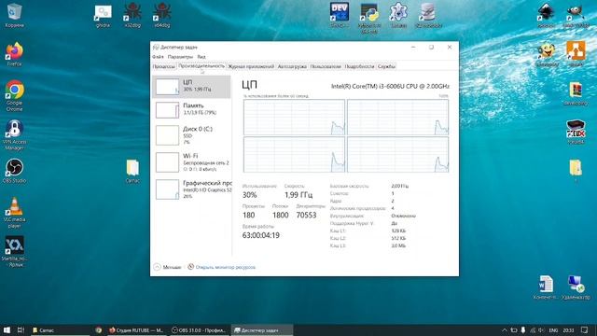Click the top-left CPU core graph
Image resolution: width=597 pixels, height=336 pixels.
click(295, 118)
